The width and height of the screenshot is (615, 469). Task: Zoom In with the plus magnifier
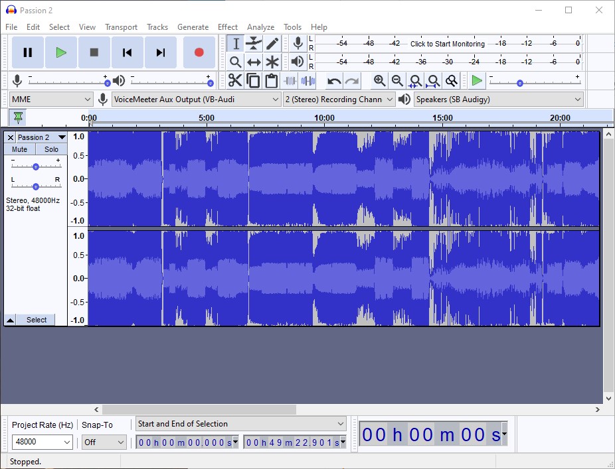pyautogui.click(x=379, y=81)
